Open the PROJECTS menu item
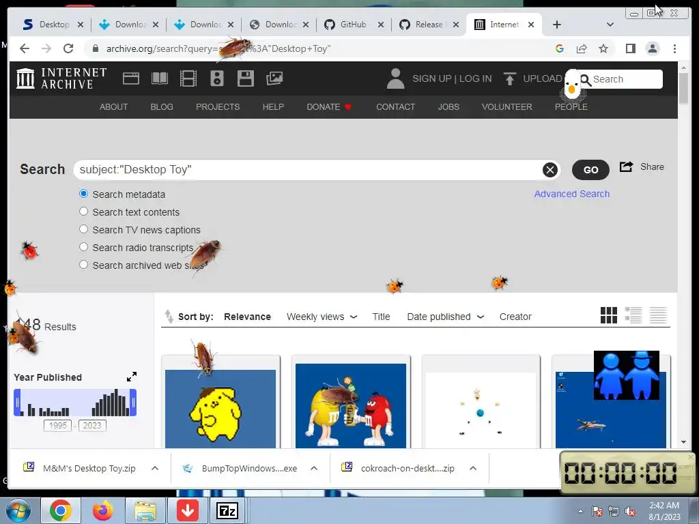This screenshot has width=699, height=524. click(218, 107)
